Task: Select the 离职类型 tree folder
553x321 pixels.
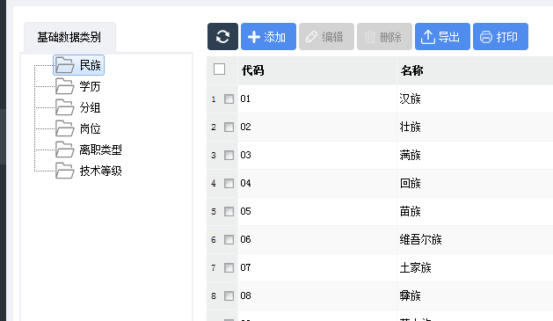Action: (x=89, y=150)
